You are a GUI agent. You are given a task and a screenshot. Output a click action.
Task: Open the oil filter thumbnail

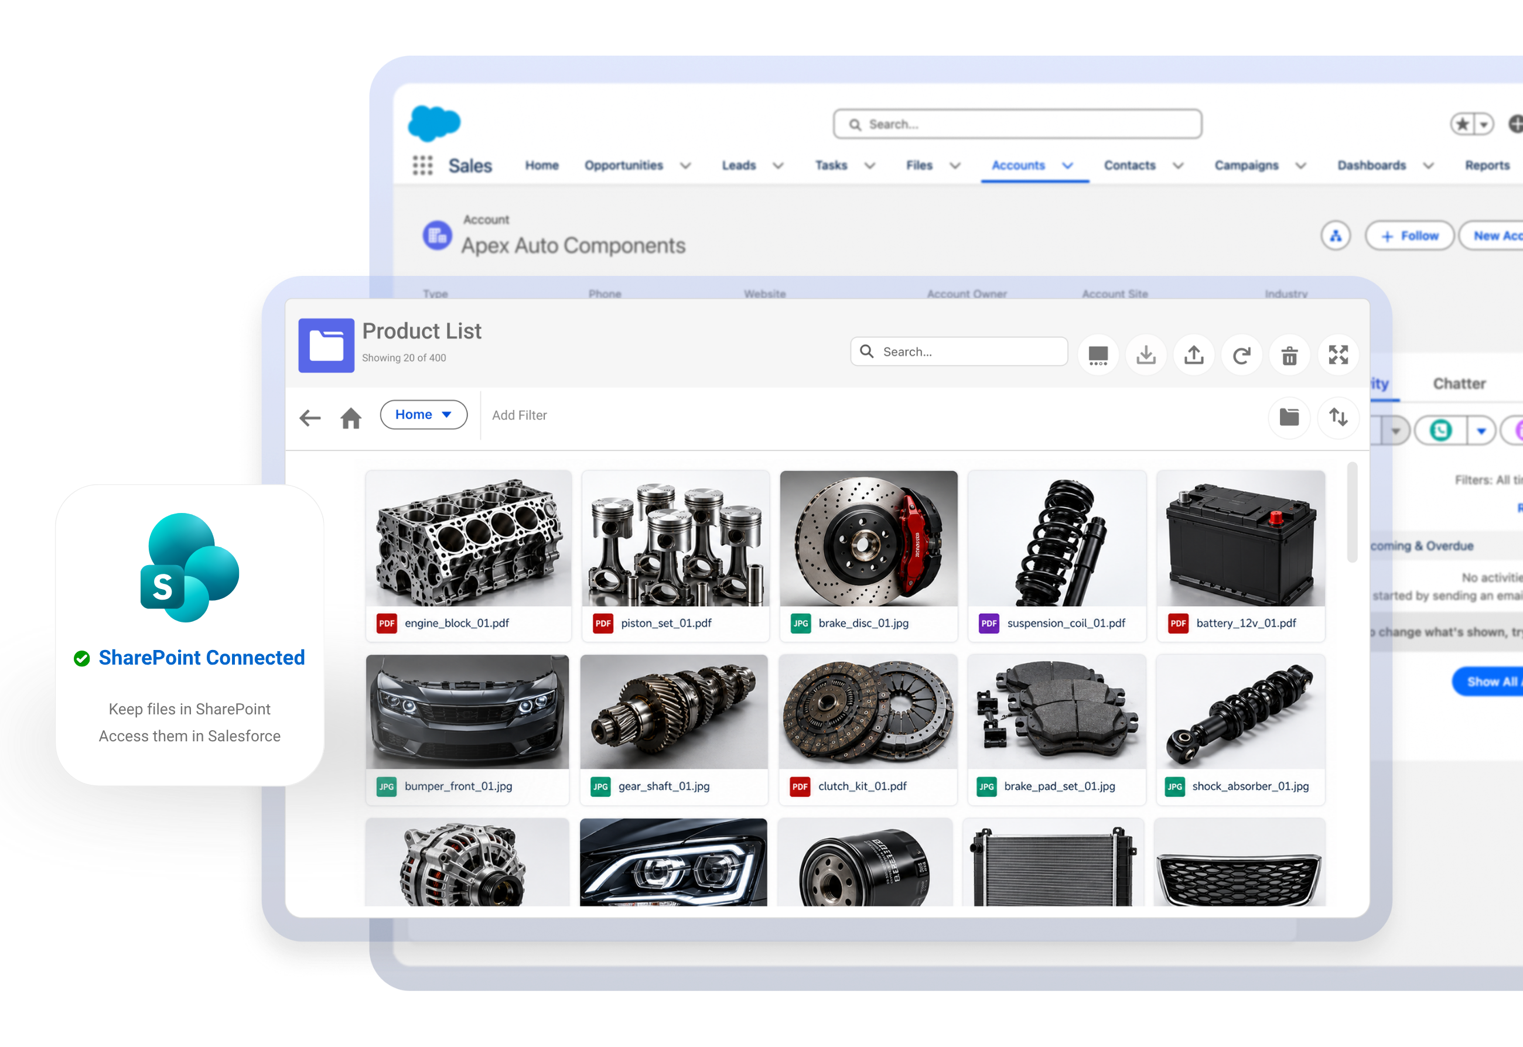click(x=865, y=862)
